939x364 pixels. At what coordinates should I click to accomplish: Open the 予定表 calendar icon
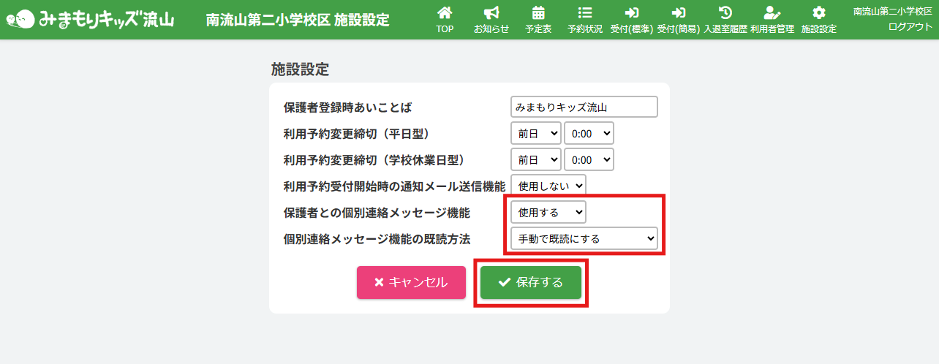(538, 13)
